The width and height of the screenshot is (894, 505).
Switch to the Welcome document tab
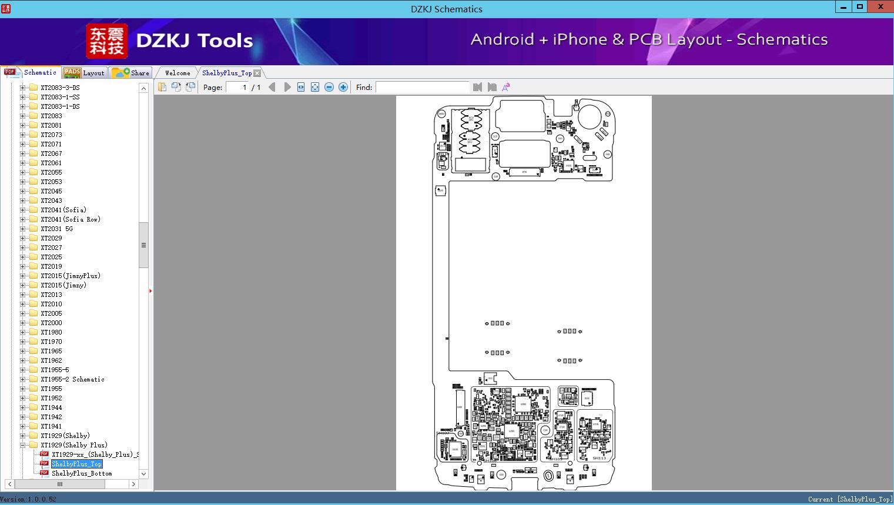pyautogui.click(x=178, y=73)
